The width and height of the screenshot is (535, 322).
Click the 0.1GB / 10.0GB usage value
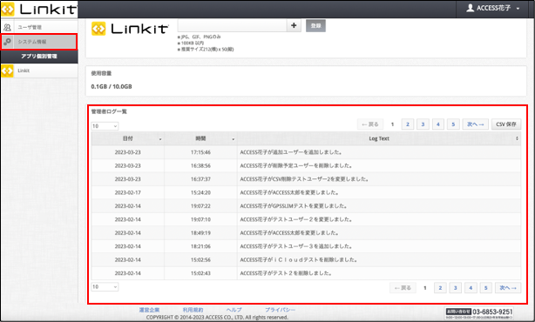click(112, 86)
